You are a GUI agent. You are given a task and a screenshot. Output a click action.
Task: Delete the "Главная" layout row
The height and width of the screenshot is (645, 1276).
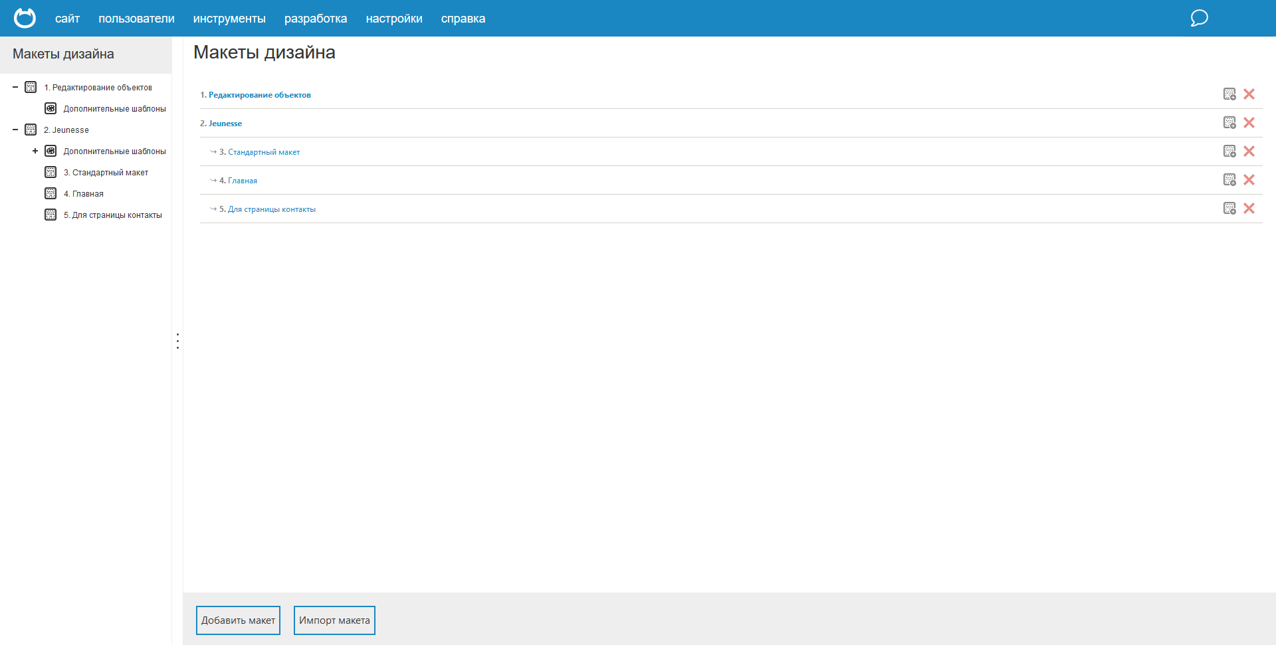[x=1249, y=180]
